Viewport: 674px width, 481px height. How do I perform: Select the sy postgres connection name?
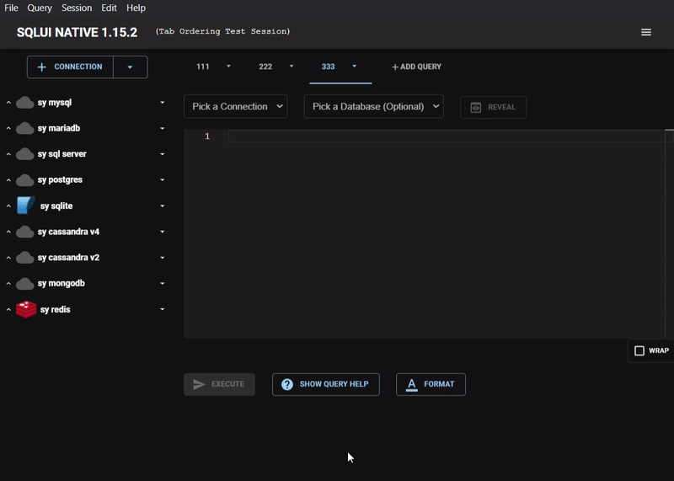tap(60, 180)
